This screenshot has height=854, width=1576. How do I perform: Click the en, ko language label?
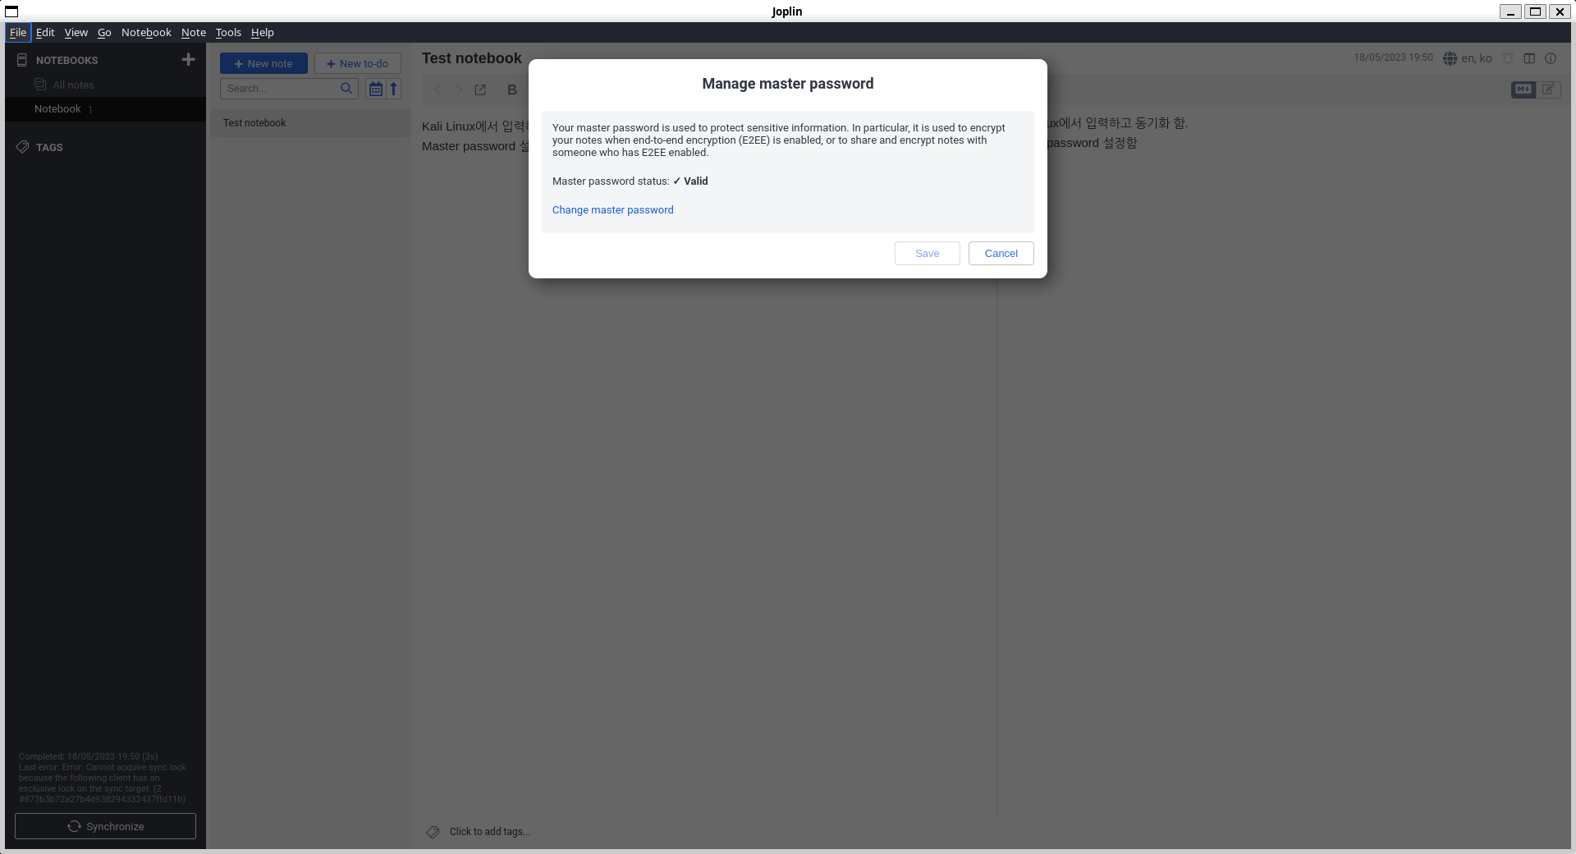point(1477,58)
